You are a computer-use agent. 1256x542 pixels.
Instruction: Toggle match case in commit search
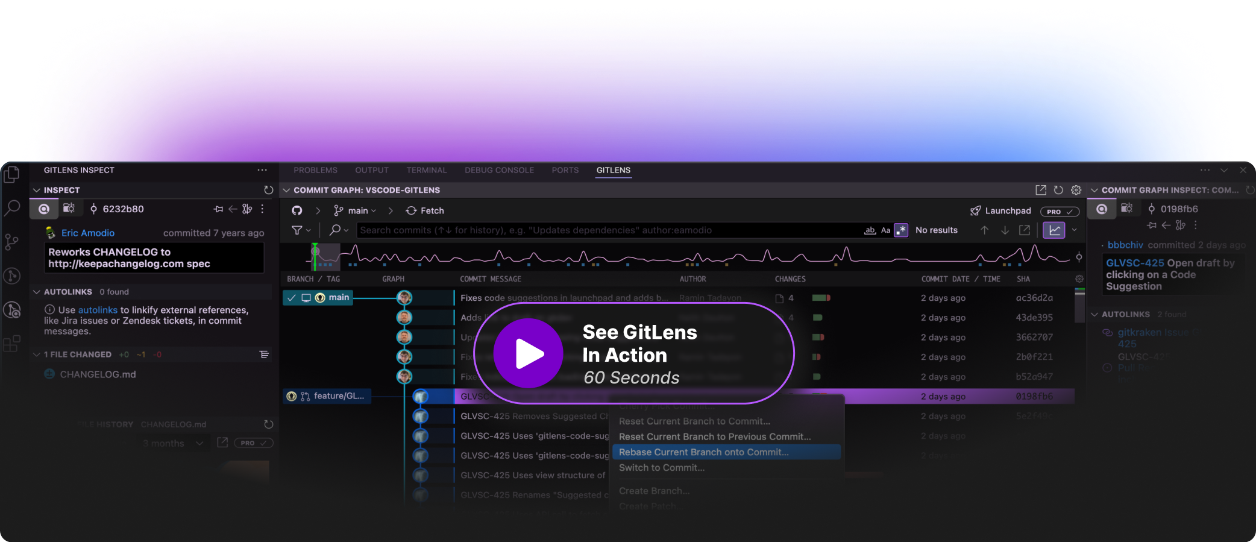(885, 230)
